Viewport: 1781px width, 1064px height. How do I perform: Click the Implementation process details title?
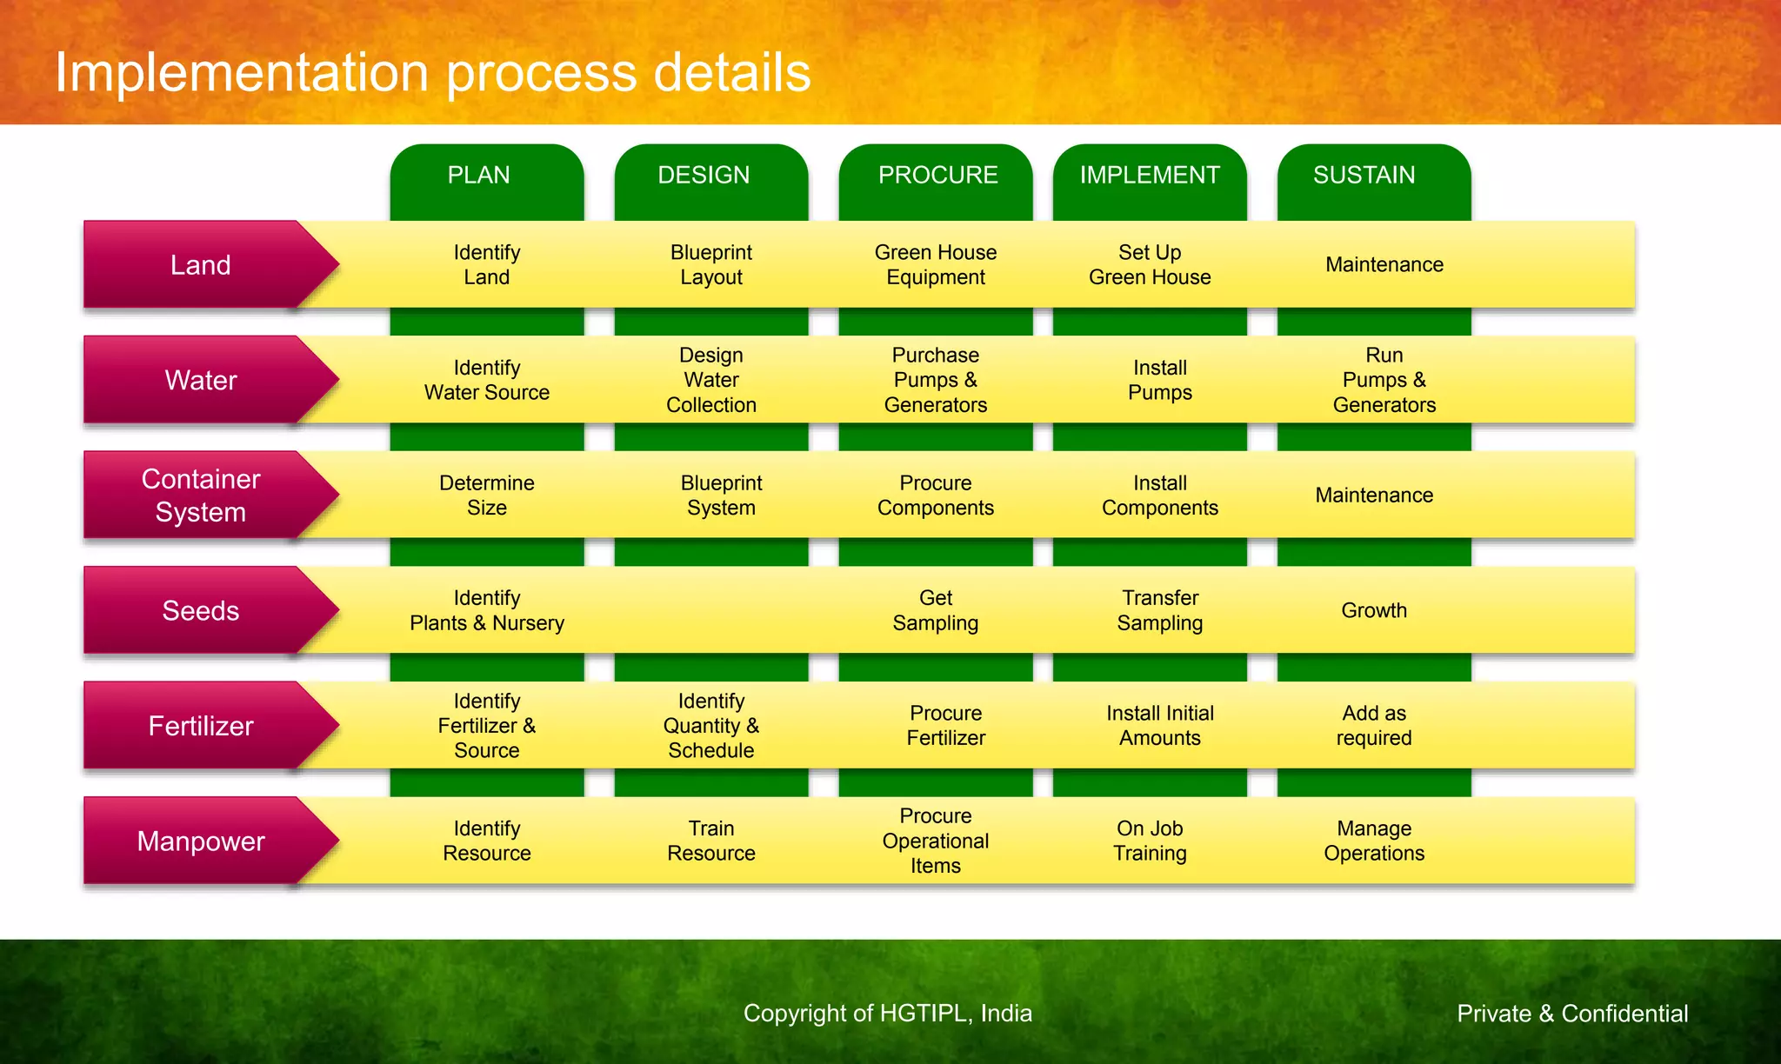click(x=432, y=72)
